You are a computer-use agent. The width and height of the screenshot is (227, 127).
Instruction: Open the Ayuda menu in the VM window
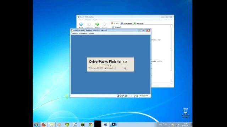92,34
